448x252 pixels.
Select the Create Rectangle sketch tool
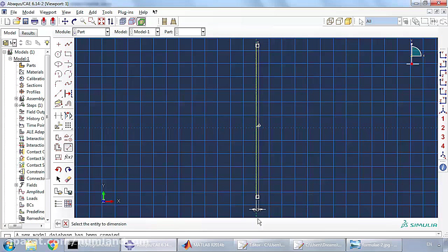pyautogui.click(x=68, y=54)
